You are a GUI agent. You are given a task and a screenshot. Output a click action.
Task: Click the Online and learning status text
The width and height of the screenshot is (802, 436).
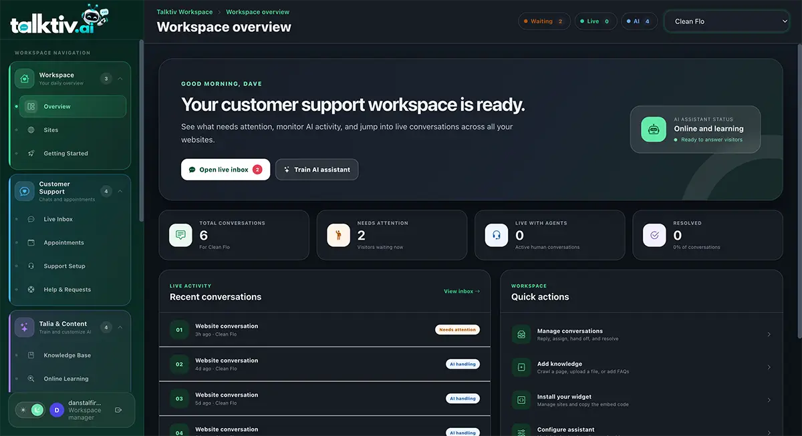[708, 129]
